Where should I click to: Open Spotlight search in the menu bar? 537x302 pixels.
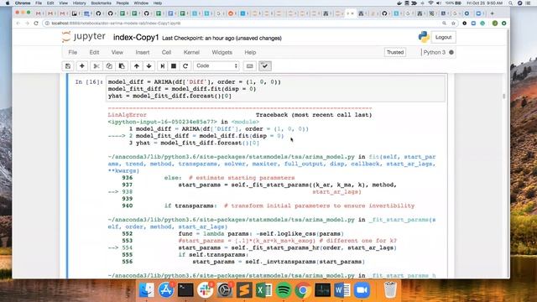(511, 3)
